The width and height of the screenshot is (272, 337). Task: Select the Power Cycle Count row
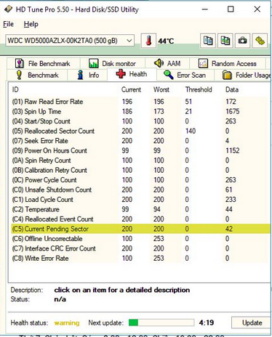coord(140,180)
